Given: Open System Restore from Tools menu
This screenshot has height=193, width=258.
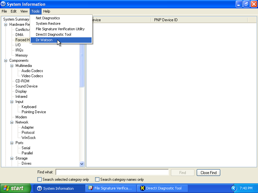Looking at the screenshot, I should pos(48,23).
